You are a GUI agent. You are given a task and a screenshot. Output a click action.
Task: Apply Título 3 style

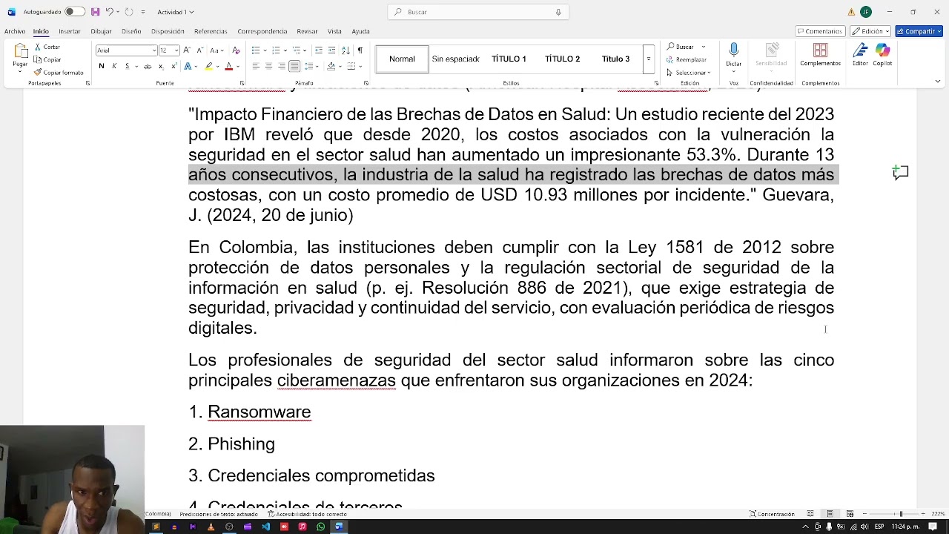pos(615,59)
